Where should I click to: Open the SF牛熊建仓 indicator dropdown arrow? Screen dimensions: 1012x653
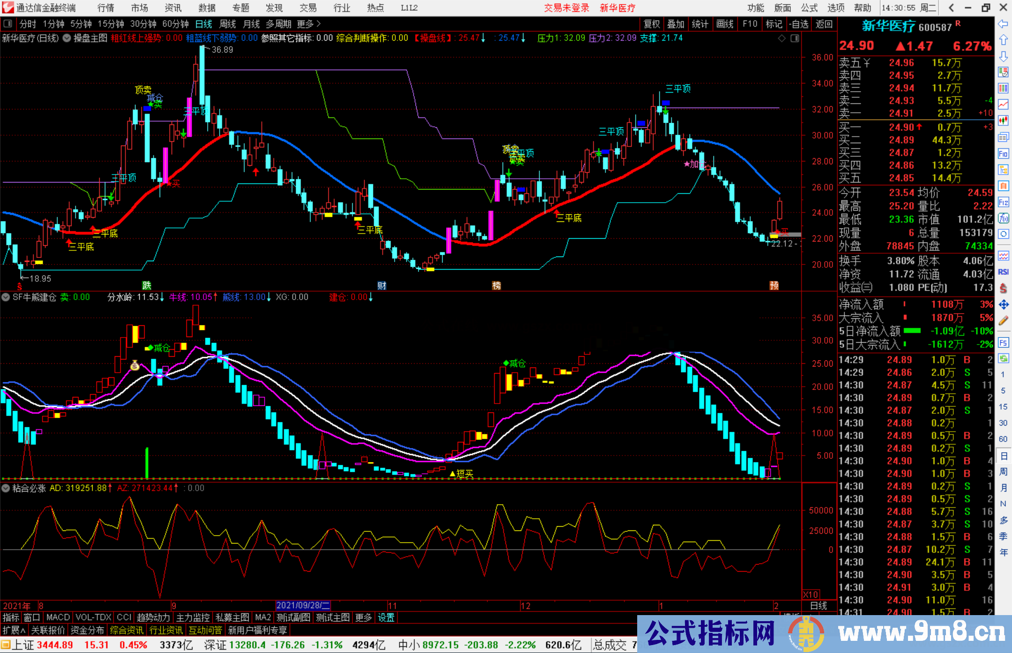tap(6, 297)
